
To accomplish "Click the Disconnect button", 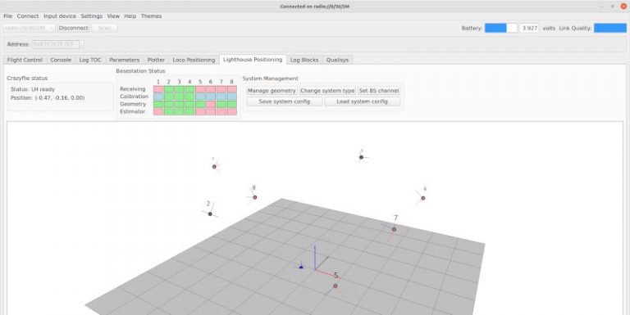I will coord(73,28).
